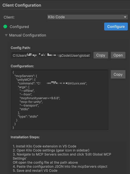The width and height of the screenshot is (130, 174).
Task: Click the Configured status text
Action: click(x=19, y=27)
